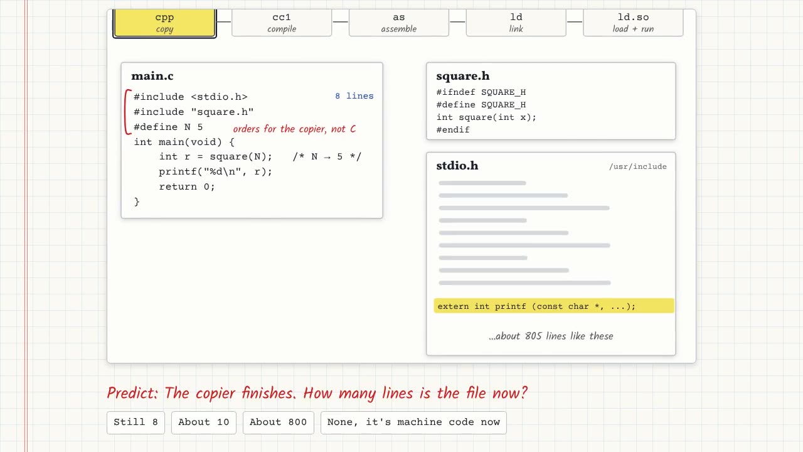
Task: Click the 'orders for the copier, not C' annotation
Action: coord(294,129)
